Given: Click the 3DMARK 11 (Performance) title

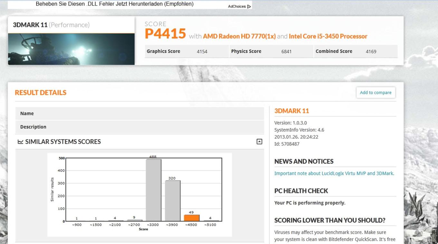Looking at the screenshot, I should 51,25.
